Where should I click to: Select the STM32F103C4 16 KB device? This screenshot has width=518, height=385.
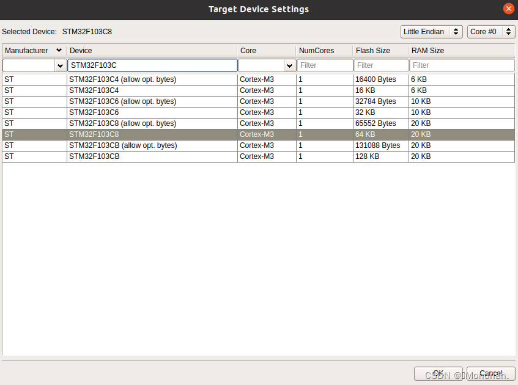(258, 90)
